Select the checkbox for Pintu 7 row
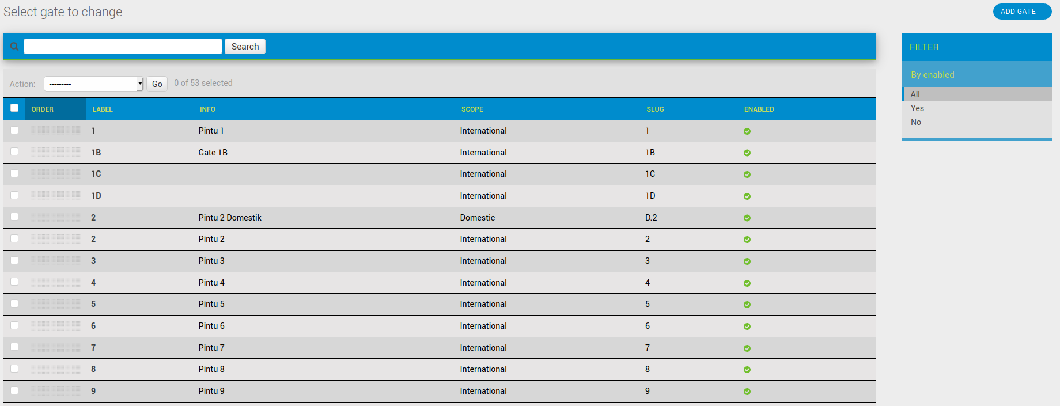This screenshot has width=1060, height=406. (x=14, y=347)
